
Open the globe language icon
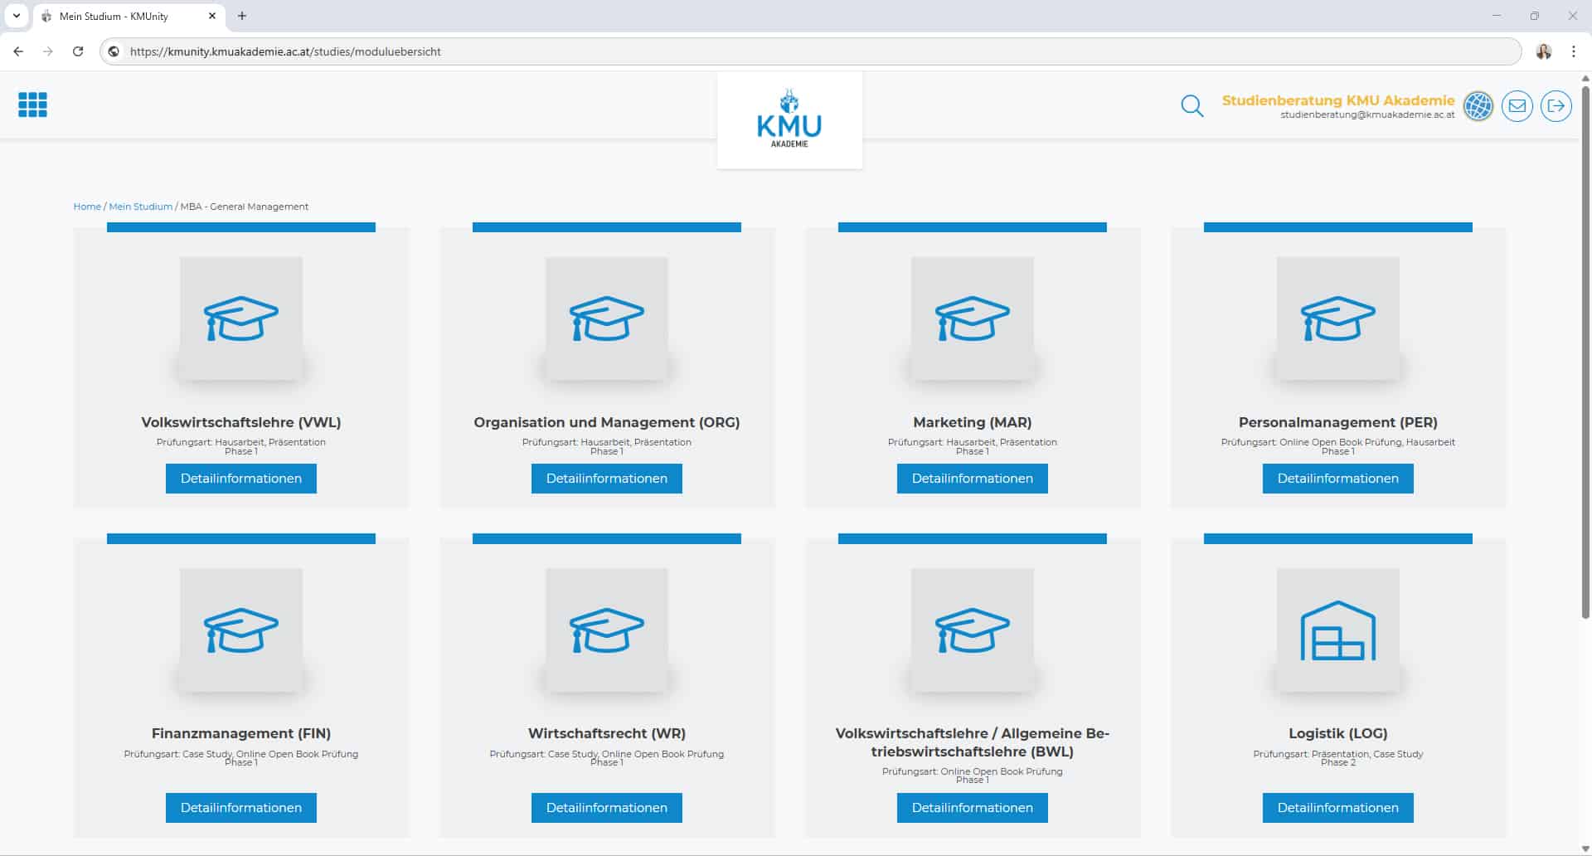(x=1478, y=106)
